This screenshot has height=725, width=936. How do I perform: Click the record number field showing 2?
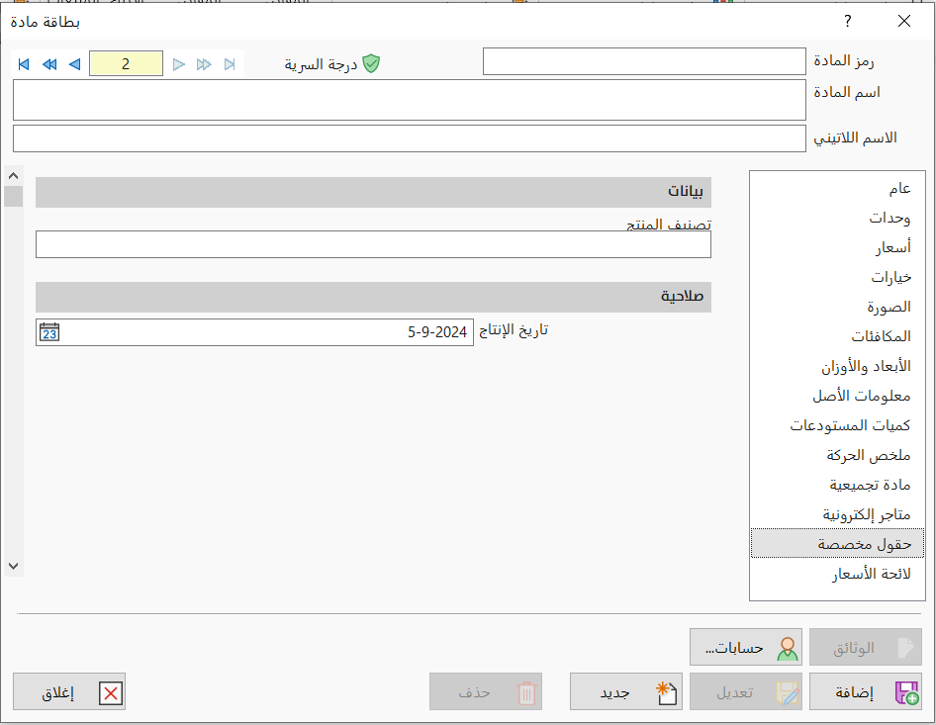(x=126, y=63)
